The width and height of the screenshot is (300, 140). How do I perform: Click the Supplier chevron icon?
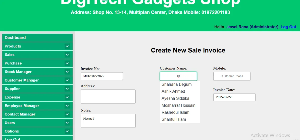tap(67, 89)
